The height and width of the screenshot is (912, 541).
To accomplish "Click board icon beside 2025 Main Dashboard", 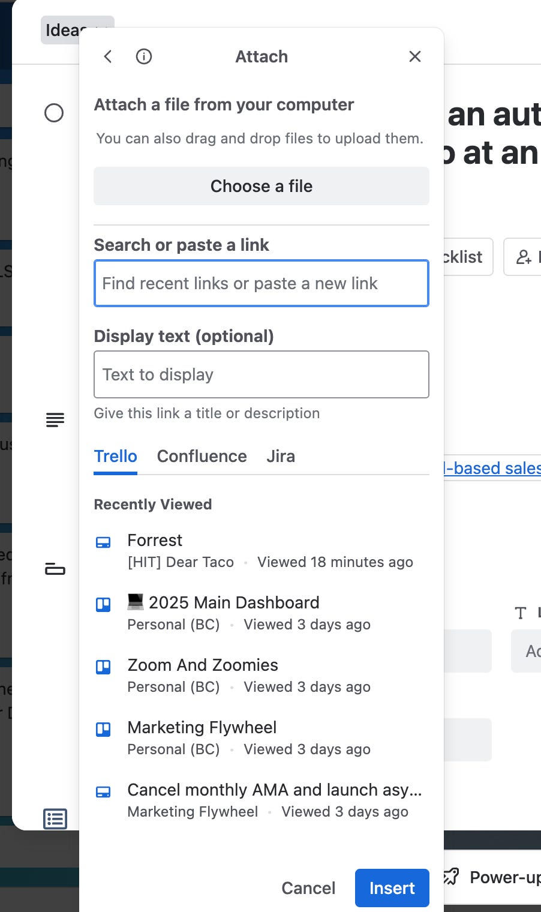I will tap(103, 604).
